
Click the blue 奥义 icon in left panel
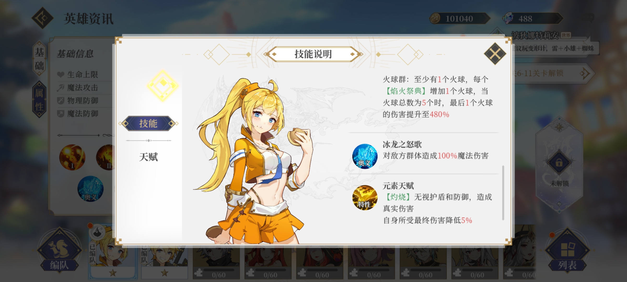90,189
